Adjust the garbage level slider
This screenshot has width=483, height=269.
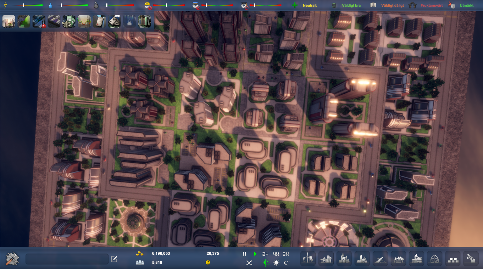tap(118, 5)
